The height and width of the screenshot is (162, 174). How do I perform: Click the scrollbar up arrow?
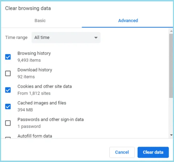coord(171,31)
